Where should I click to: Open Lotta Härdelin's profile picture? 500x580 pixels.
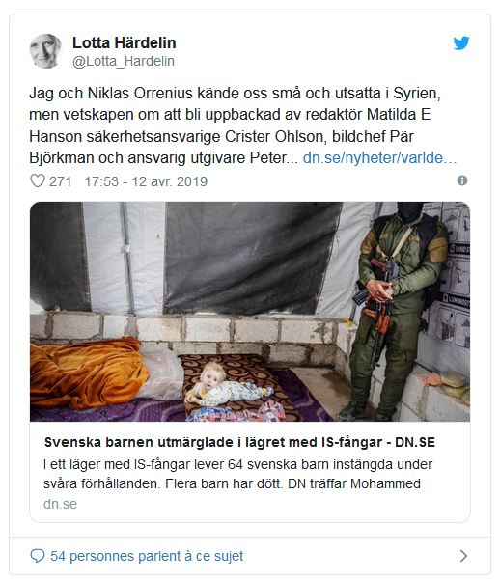[45, 51]
